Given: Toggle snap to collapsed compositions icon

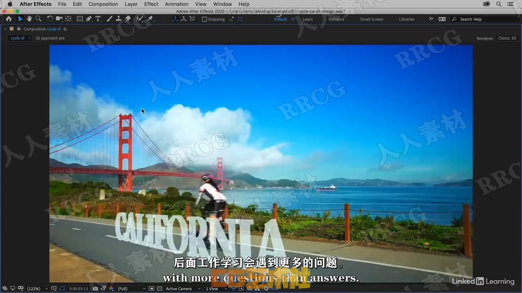Looking at the screenshot, I should (x=240, y=19).
